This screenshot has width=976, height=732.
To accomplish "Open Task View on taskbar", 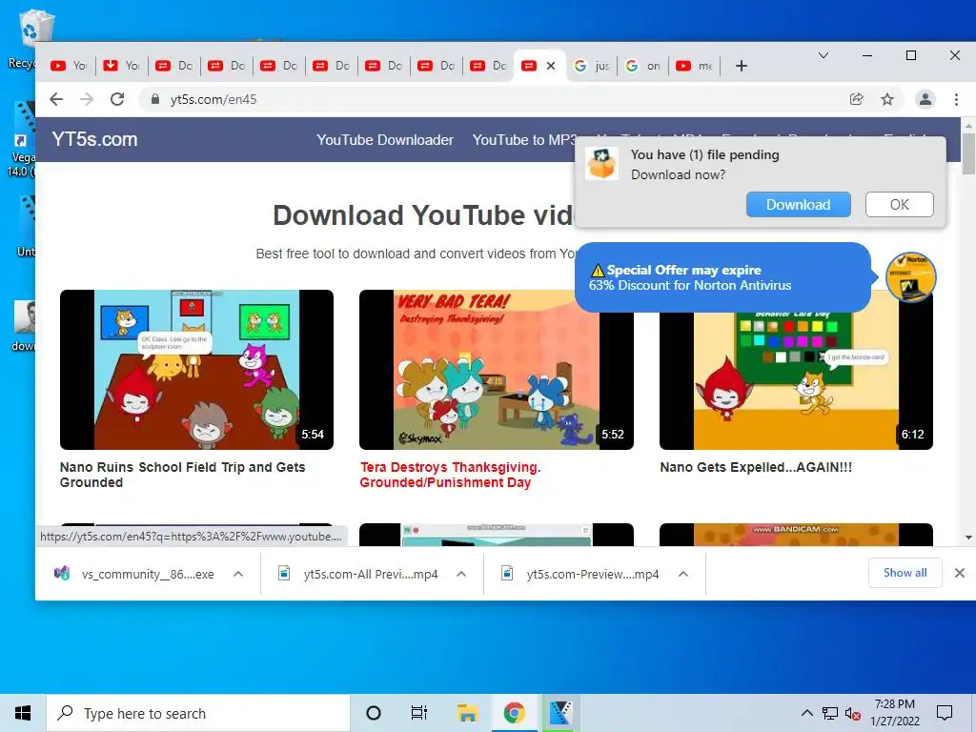I will pyautogui.click(x=419, y=713).
